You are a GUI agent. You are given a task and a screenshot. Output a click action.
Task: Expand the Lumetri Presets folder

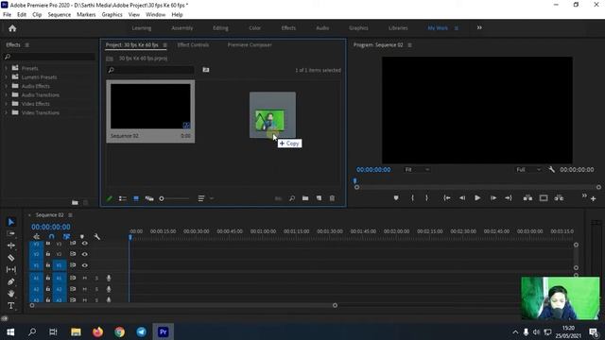tap(6, 76)
